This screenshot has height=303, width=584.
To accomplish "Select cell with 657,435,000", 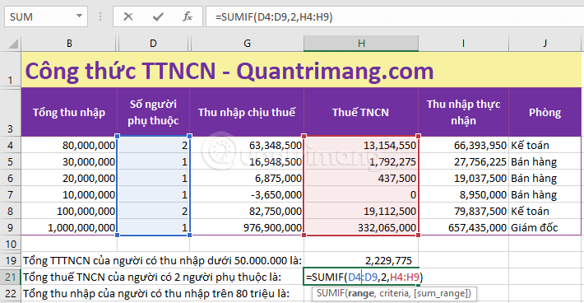I will 463,227.
